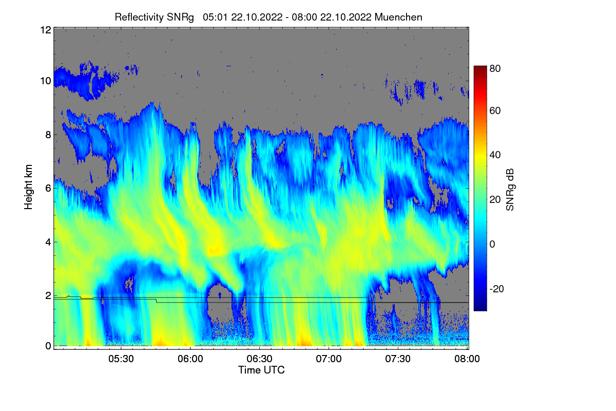Click the 06:00 time tick label
This screenshot has width=616, height=411.
(x=190, y=359)
